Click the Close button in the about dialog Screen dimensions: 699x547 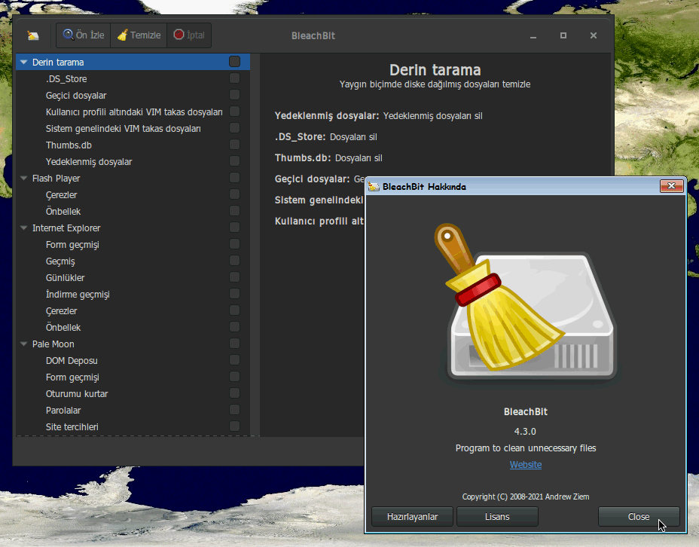639,517
